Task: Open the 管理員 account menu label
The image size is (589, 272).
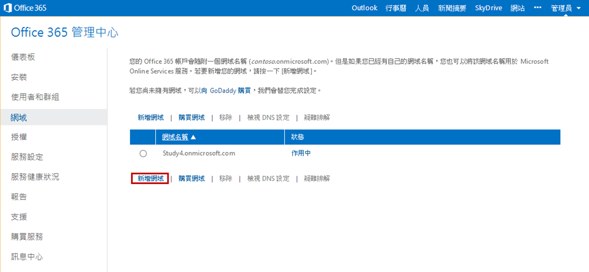Action: click(x=561, y=8)
